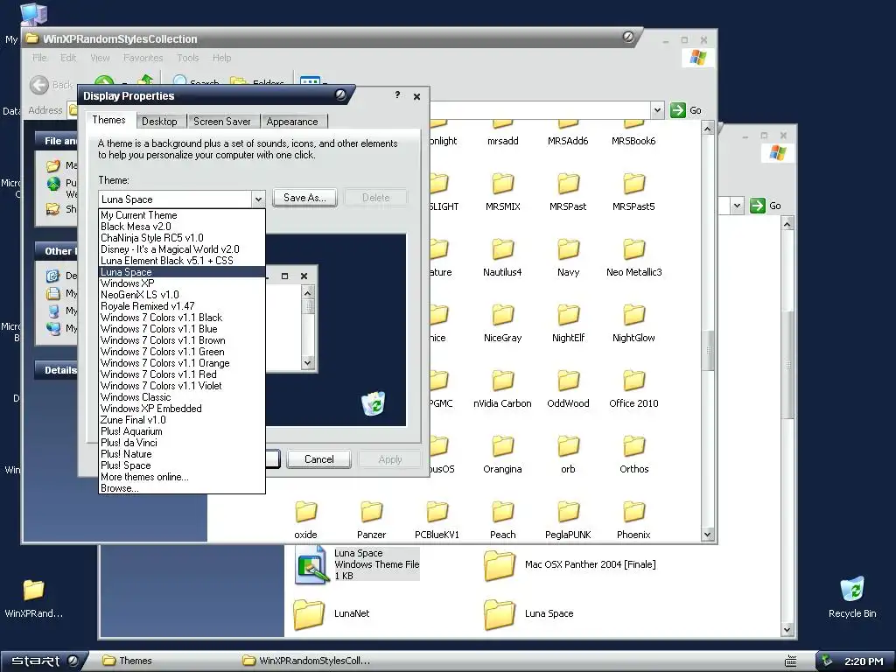Open Mac OSX Panther 2004 [Finale] folder

point(500,565)
